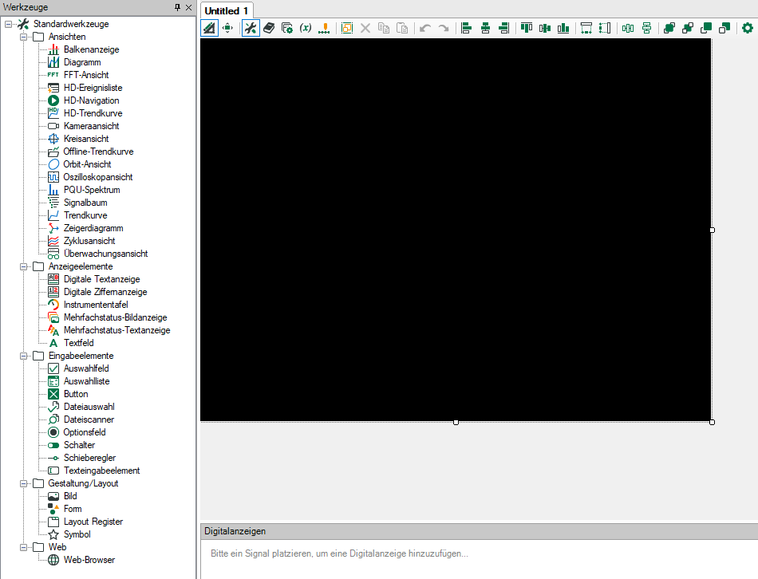Click the (x) variables toolbar icon
Screen dimensions: 758x579
tap(306, 28)
